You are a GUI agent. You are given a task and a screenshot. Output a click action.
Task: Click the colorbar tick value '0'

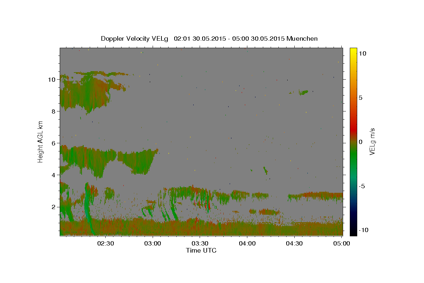(x=360, y=142)
